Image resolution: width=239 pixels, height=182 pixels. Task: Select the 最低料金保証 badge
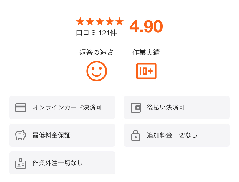(62, 135)
